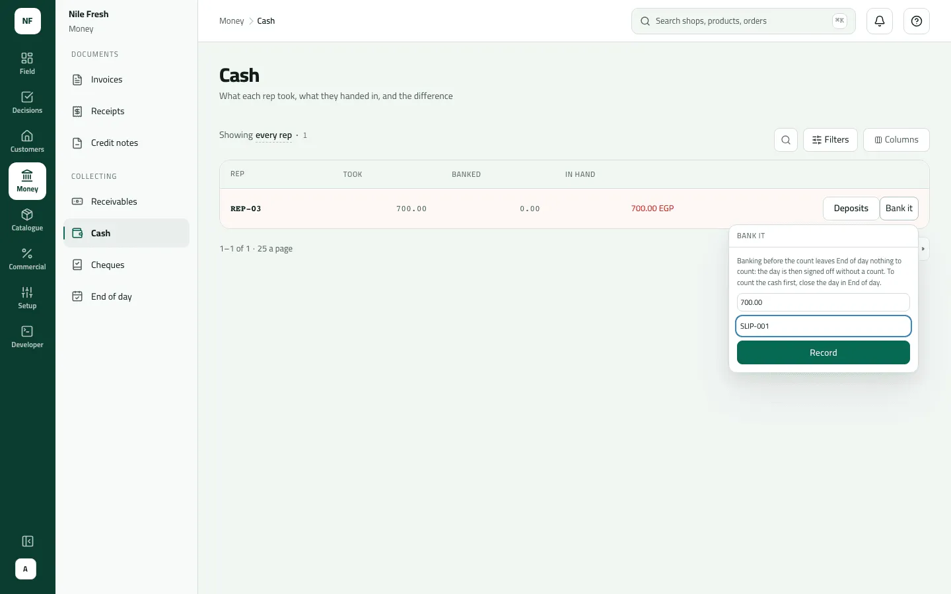Open End of day page
Screen dimensions: 951x594
click(126, 297)
